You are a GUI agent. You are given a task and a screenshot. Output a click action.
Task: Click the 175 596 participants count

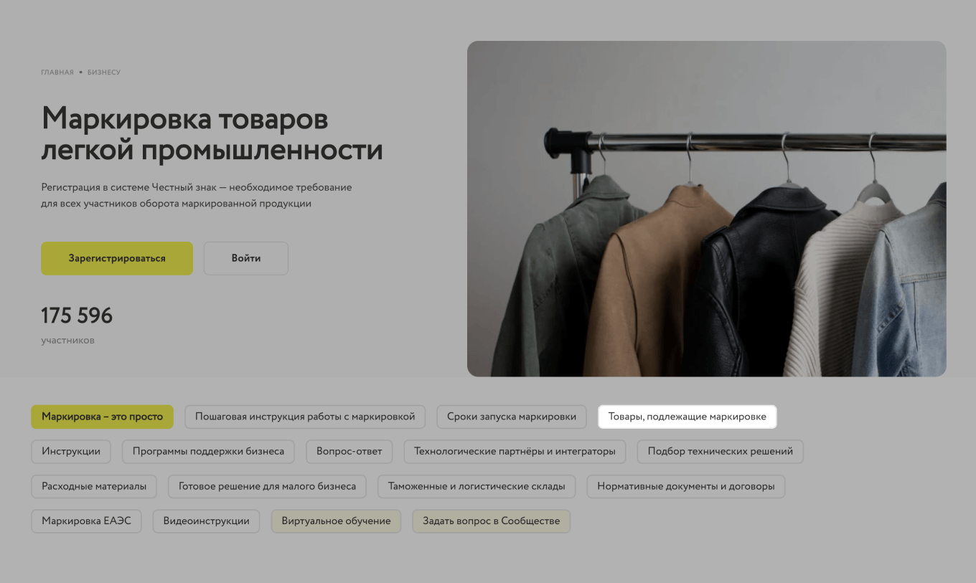pyautogui.click(x=77, y=316)
